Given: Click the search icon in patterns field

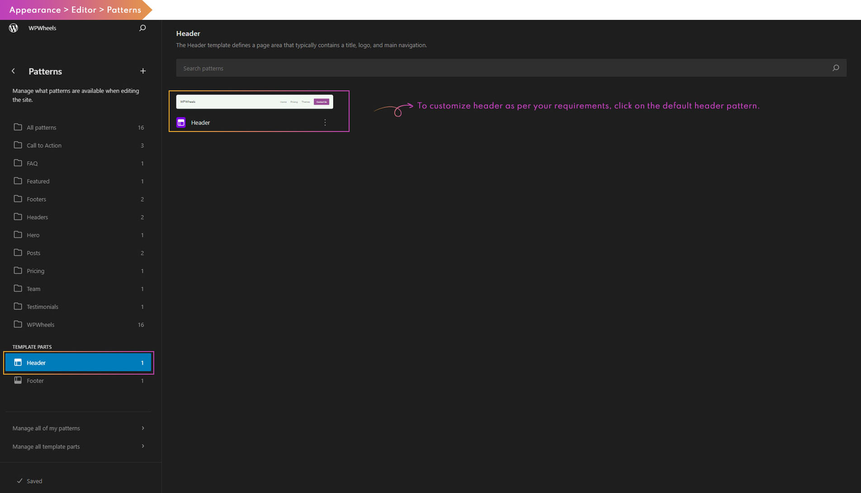Looking at the screenshot, I should coord(835,68).
